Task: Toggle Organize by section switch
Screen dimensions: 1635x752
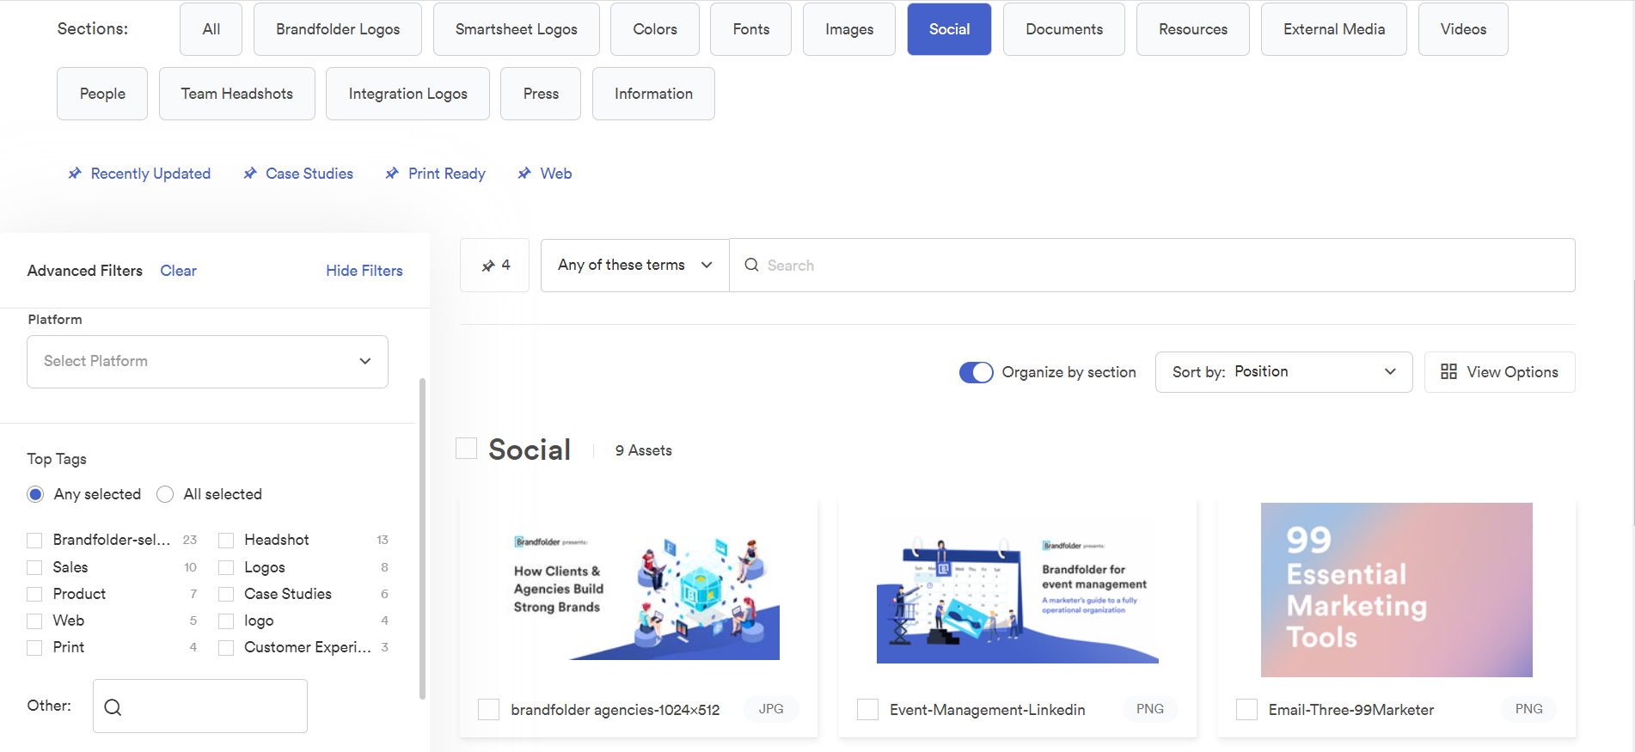Action: pyautogui.click(x=976, y=372)
